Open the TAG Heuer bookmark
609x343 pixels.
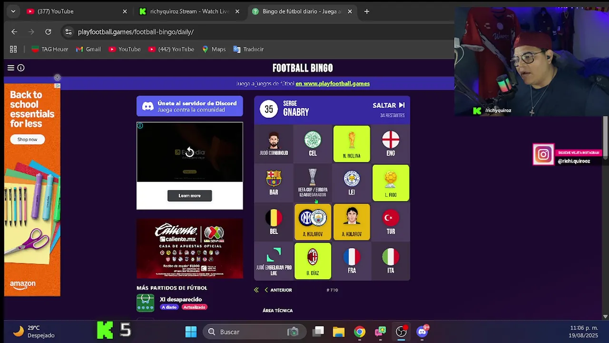point(49,49)
